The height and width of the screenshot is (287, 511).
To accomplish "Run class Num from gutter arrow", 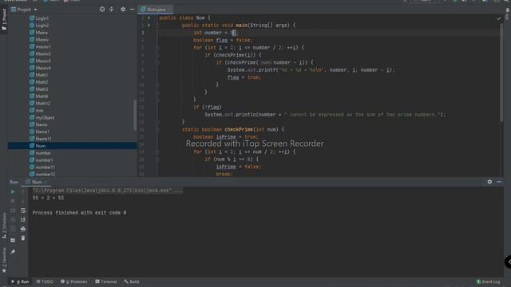I will [149, 18].
